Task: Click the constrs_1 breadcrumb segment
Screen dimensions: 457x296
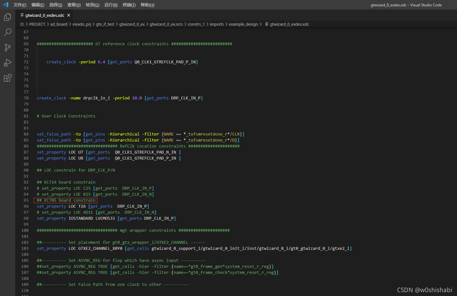Action: (196, 24)
